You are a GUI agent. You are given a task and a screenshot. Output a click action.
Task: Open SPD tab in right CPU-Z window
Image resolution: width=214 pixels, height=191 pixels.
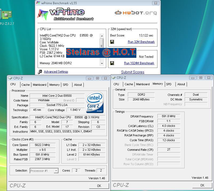(169, 84)
